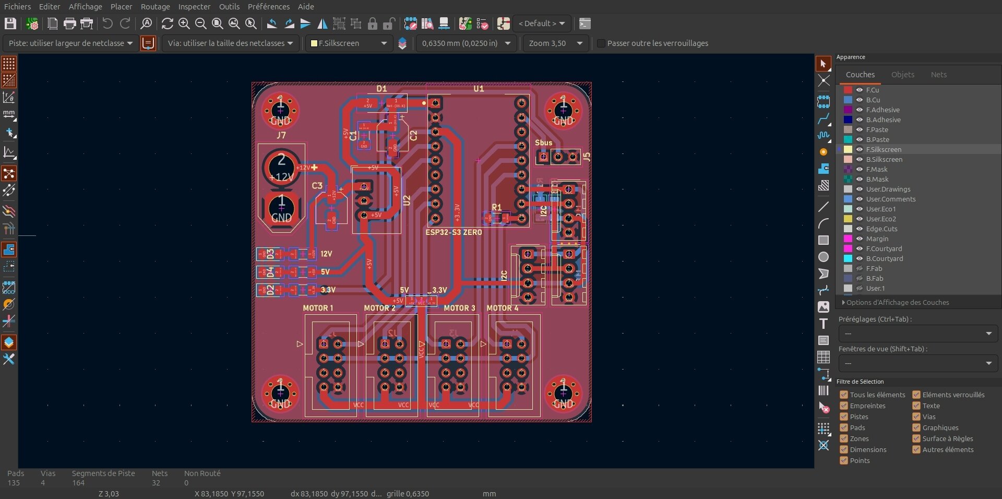Image resolution: width=1002 pixels, height=499 pixels.
Task: Expand Options d'Affichage des Couches
Action: (x=895, y=302)
